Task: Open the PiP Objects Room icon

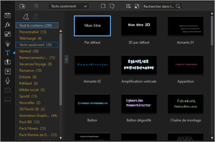Action: 8,34
